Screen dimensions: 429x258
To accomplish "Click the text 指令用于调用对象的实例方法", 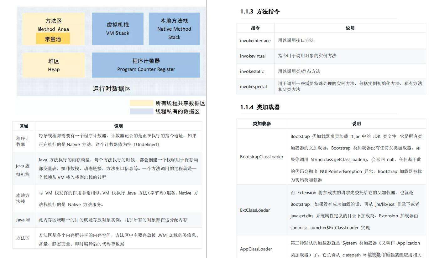I will coord(307,56).
